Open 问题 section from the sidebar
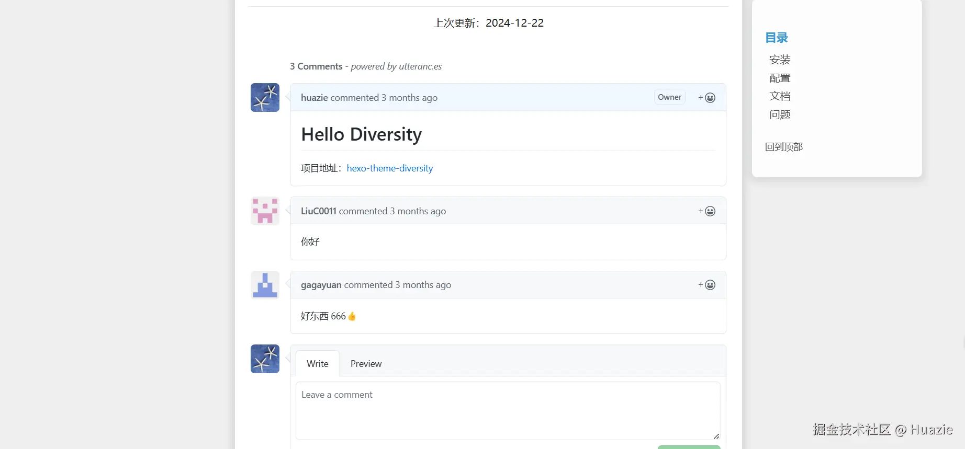The height and width of the screenshot is (449, 965). [x=780, y=114]
